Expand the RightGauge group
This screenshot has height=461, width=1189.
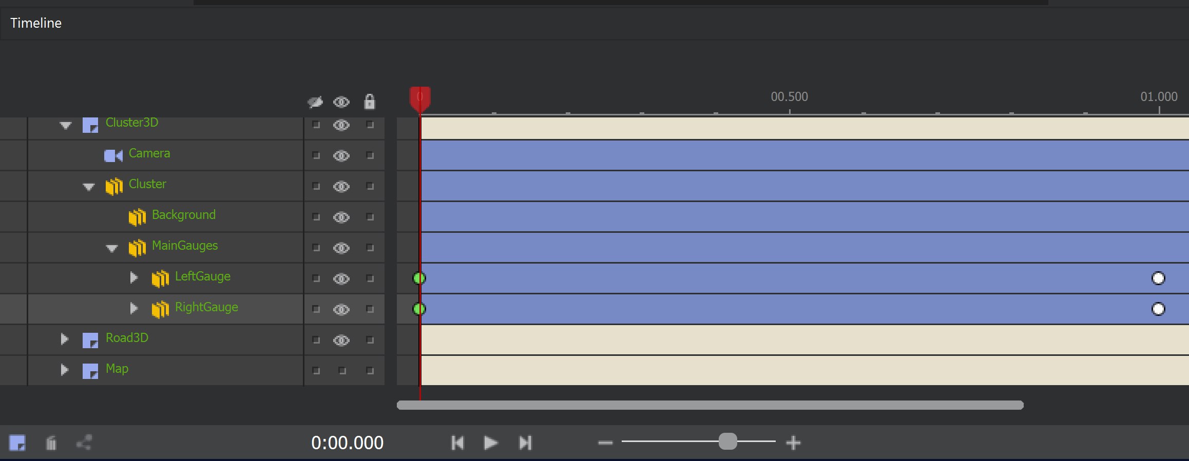click(x=134, y=308)
